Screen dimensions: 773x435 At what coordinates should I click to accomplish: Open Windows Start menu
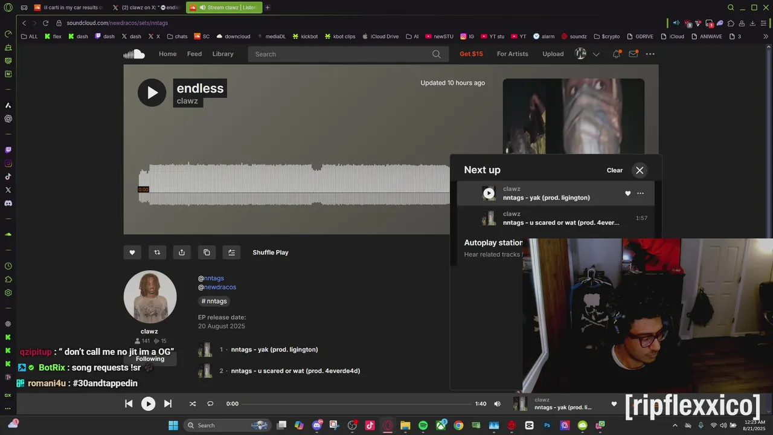coord(173,425)
